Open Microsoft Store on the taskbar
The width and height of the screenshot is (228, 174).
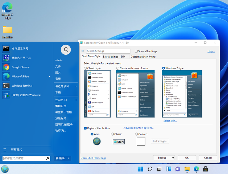pyautogui.click(x=206, y=169)
